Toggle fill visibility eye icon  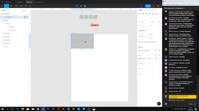(x=156, y=59)
